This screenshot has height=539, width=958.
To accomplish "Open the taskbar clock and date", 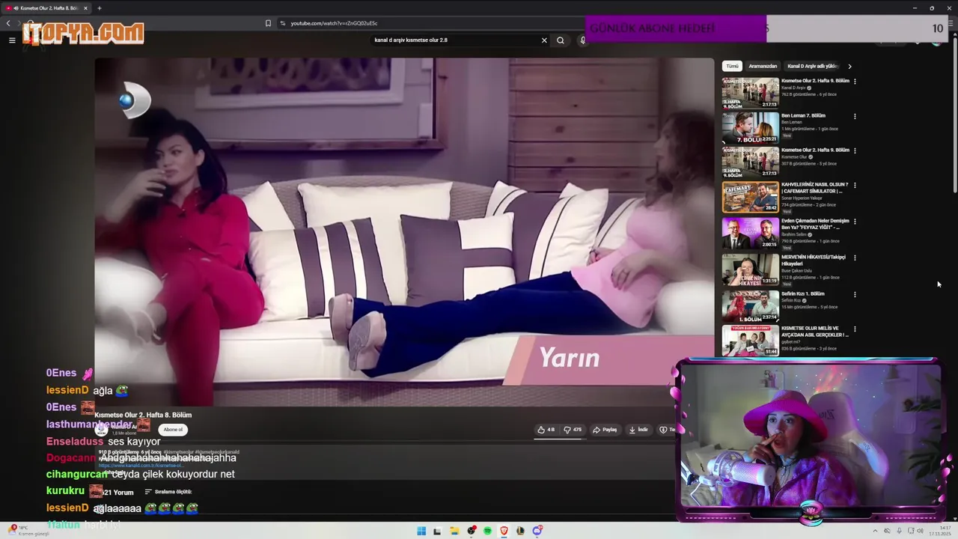I will 939,531.
